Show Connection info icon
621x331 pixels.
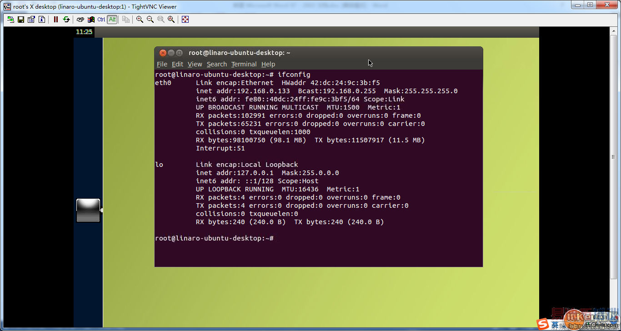click(42, 20)
